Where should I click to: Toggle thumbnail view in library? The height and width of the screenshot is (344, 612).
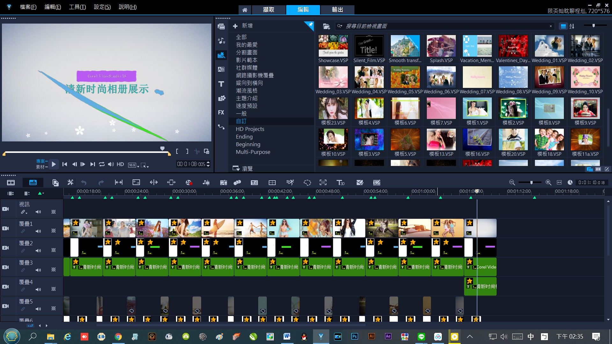click(x=563, y=26)
